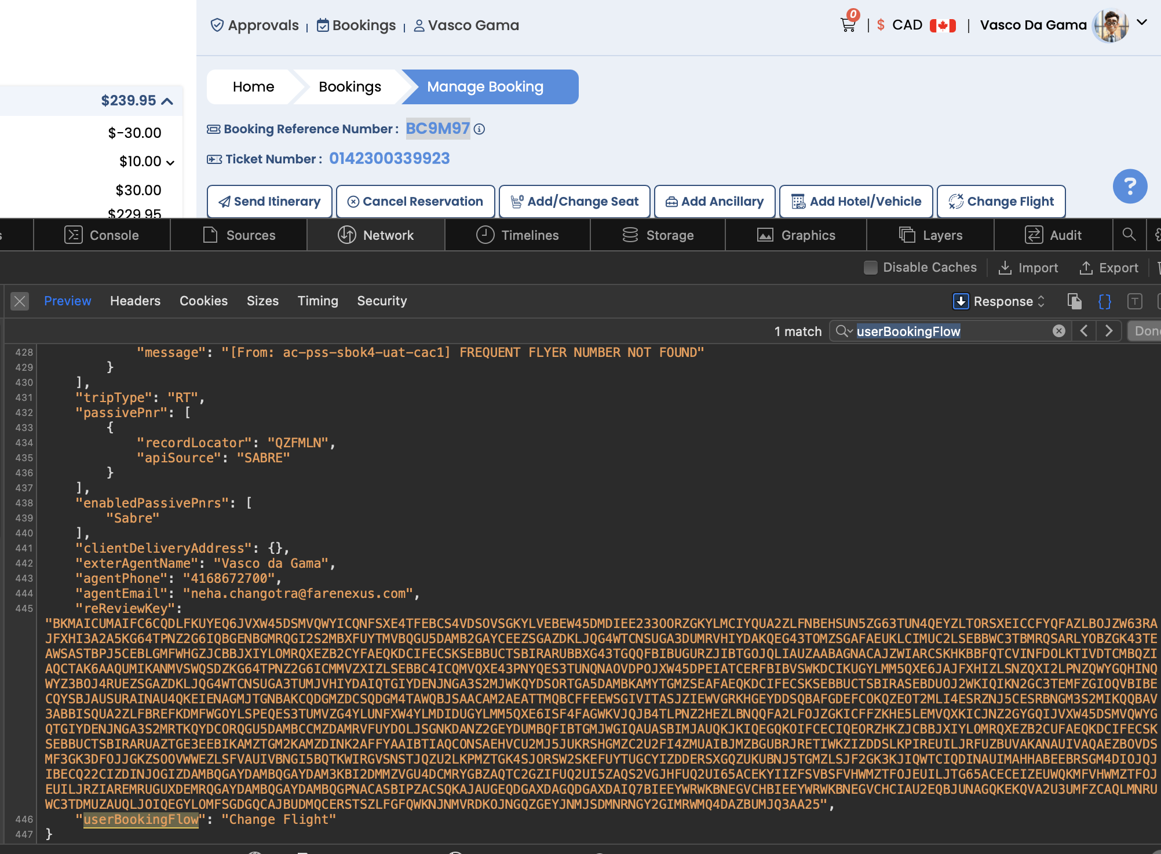
Task: Switch to the Sources tab
Action: [239, 235]
